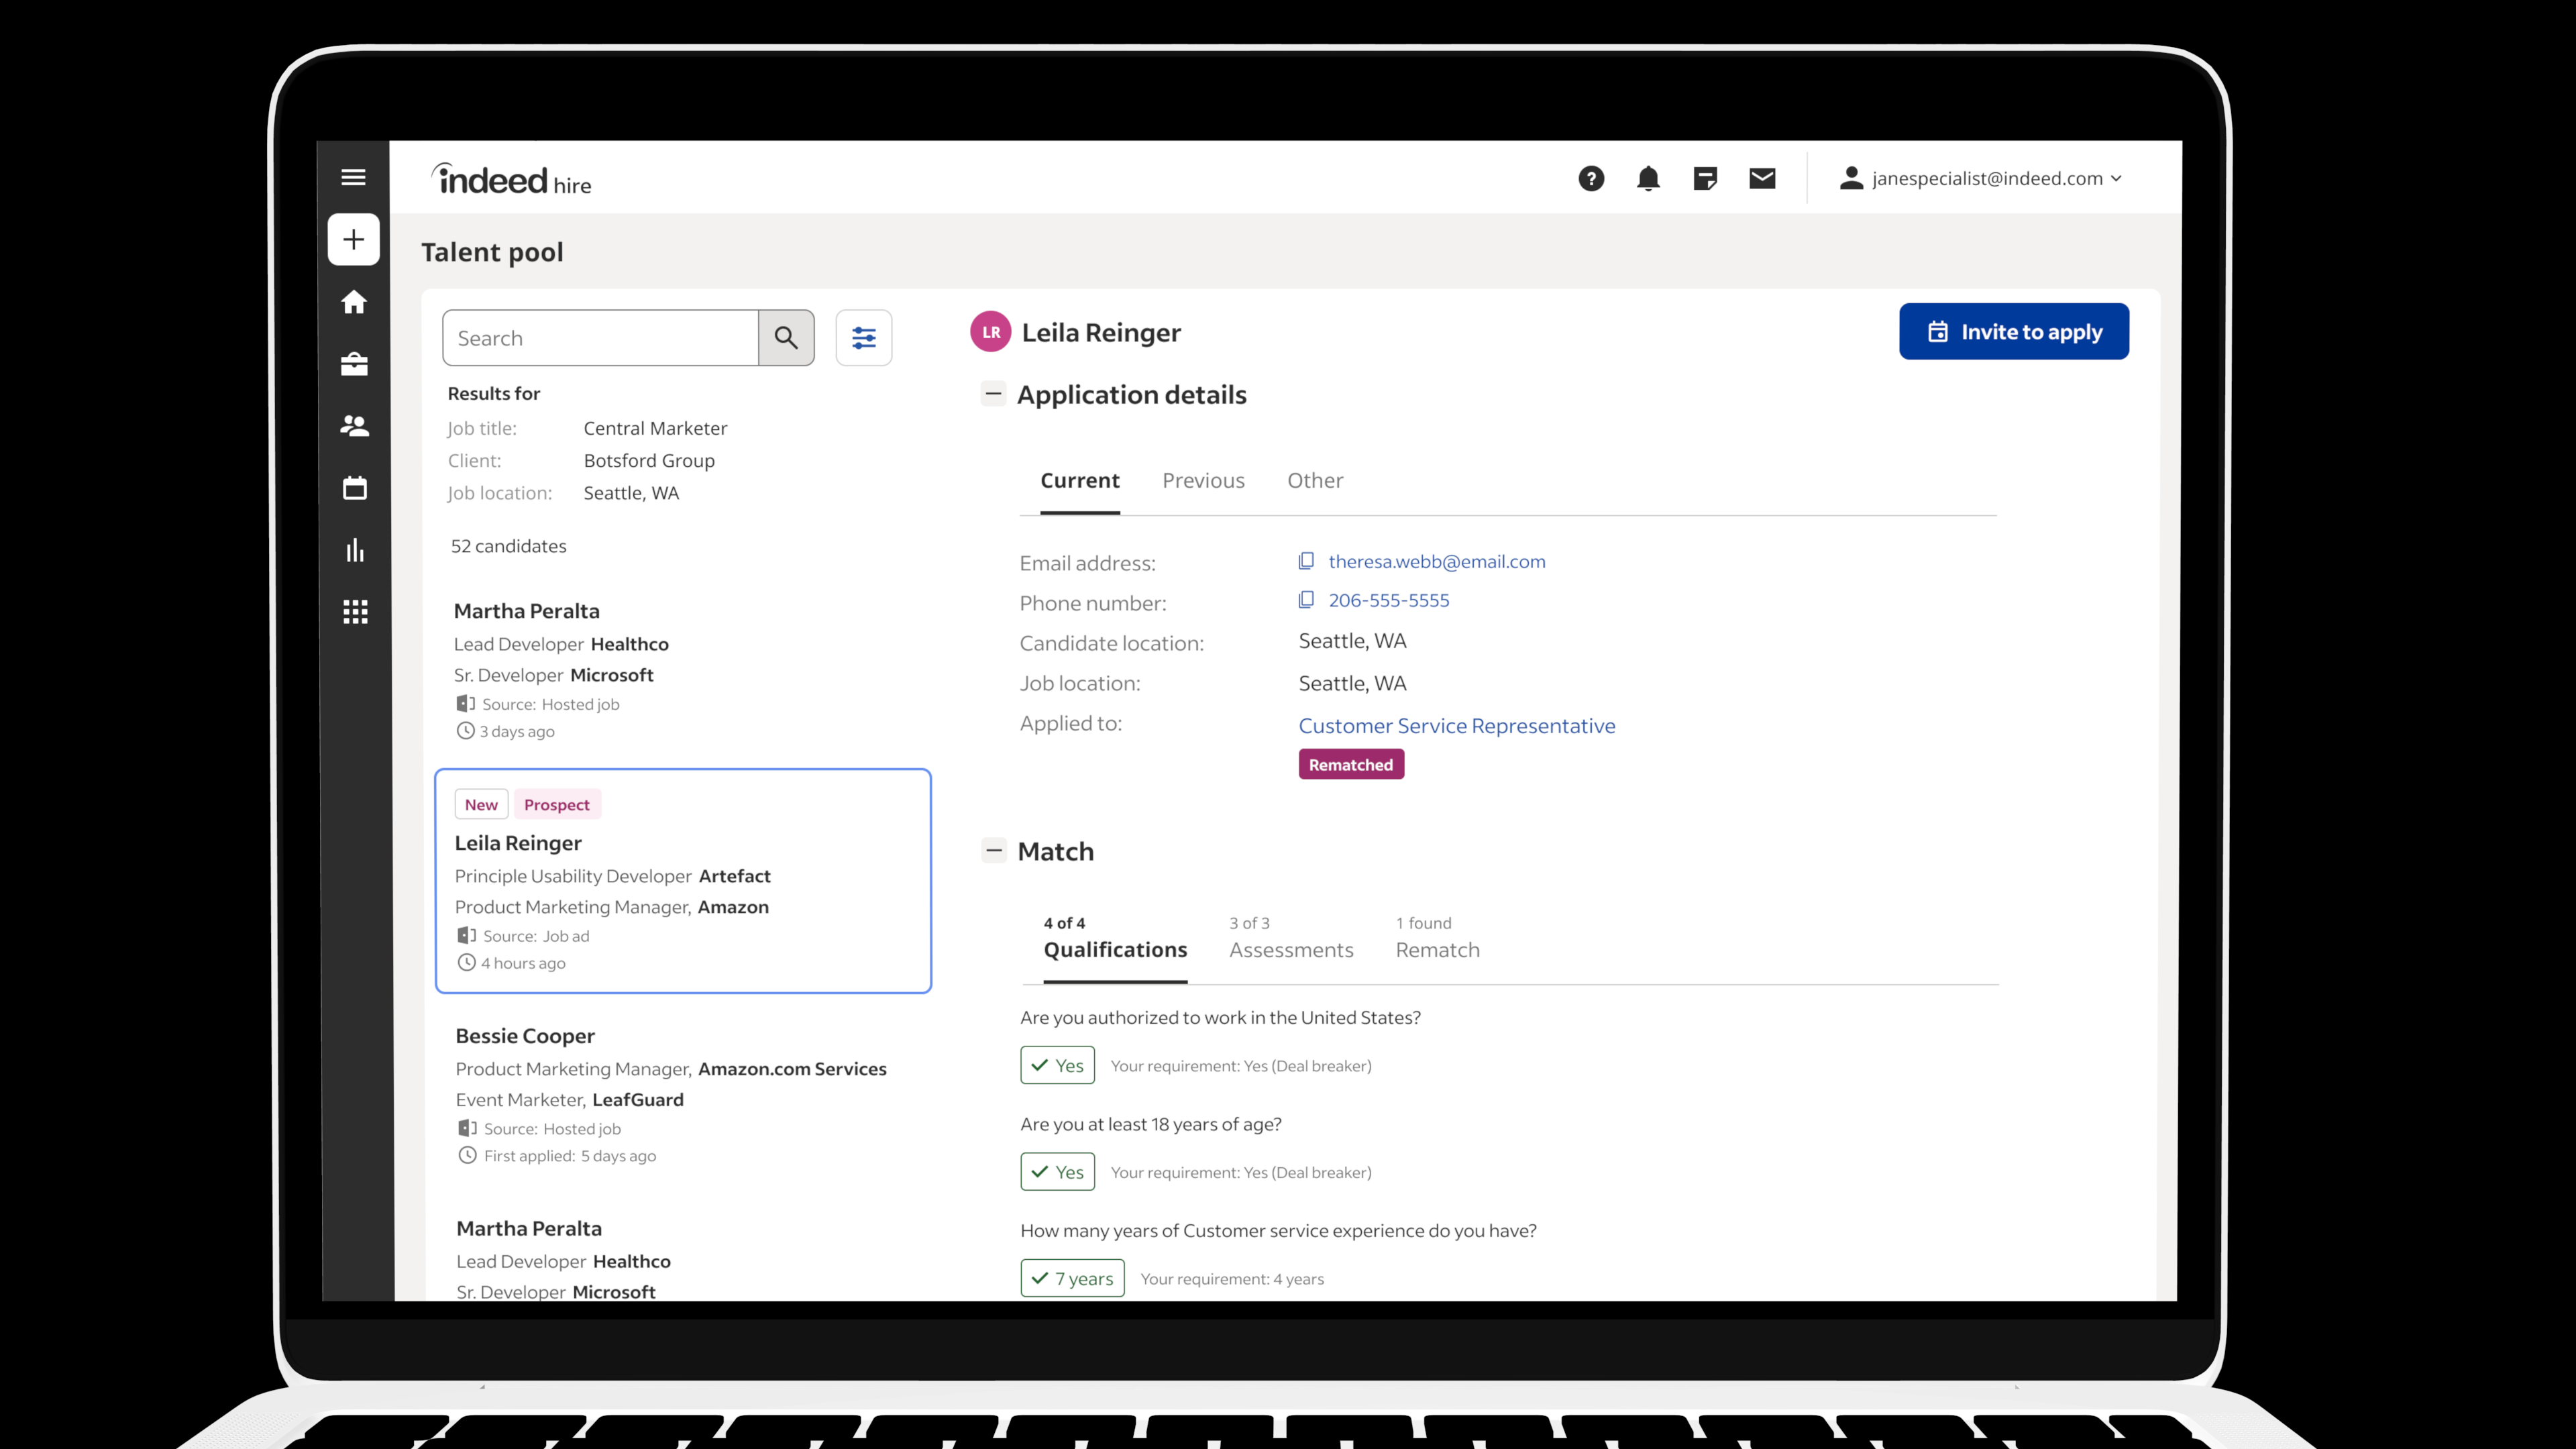The width and height of the screenshot is (2576, 1449).
Task: Open the apps grid icon in the sidebar
Action: click(355, 612)
